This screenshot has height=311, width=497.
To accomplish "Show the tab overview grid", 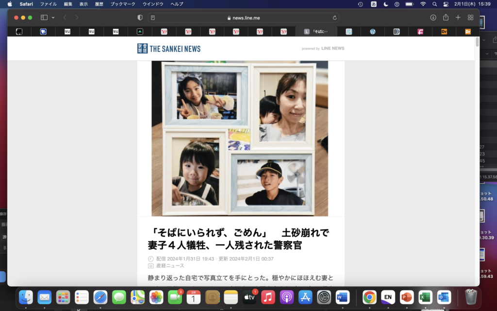I will tap(470, 17).
